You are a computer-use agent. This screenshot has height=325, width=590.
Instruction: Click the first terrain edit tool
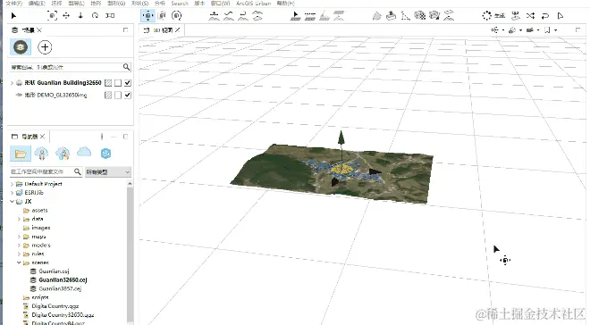215,16
